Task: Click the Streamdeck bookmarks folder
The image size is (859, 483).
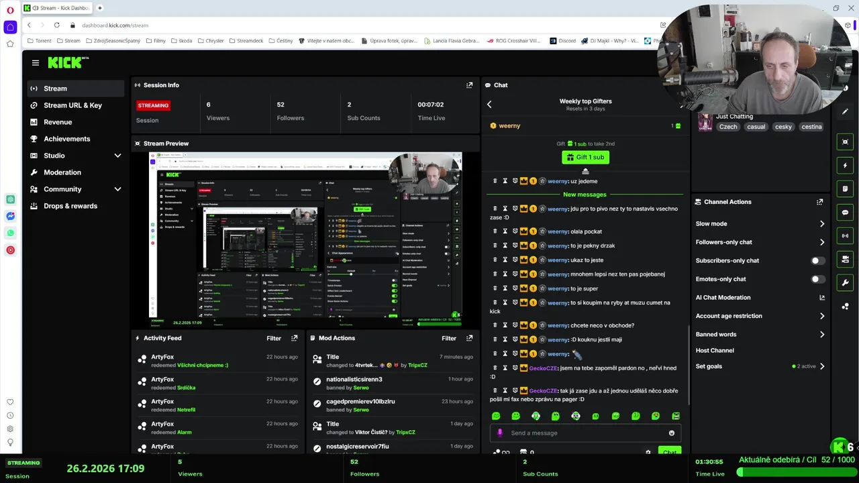Action: (246, 40)
